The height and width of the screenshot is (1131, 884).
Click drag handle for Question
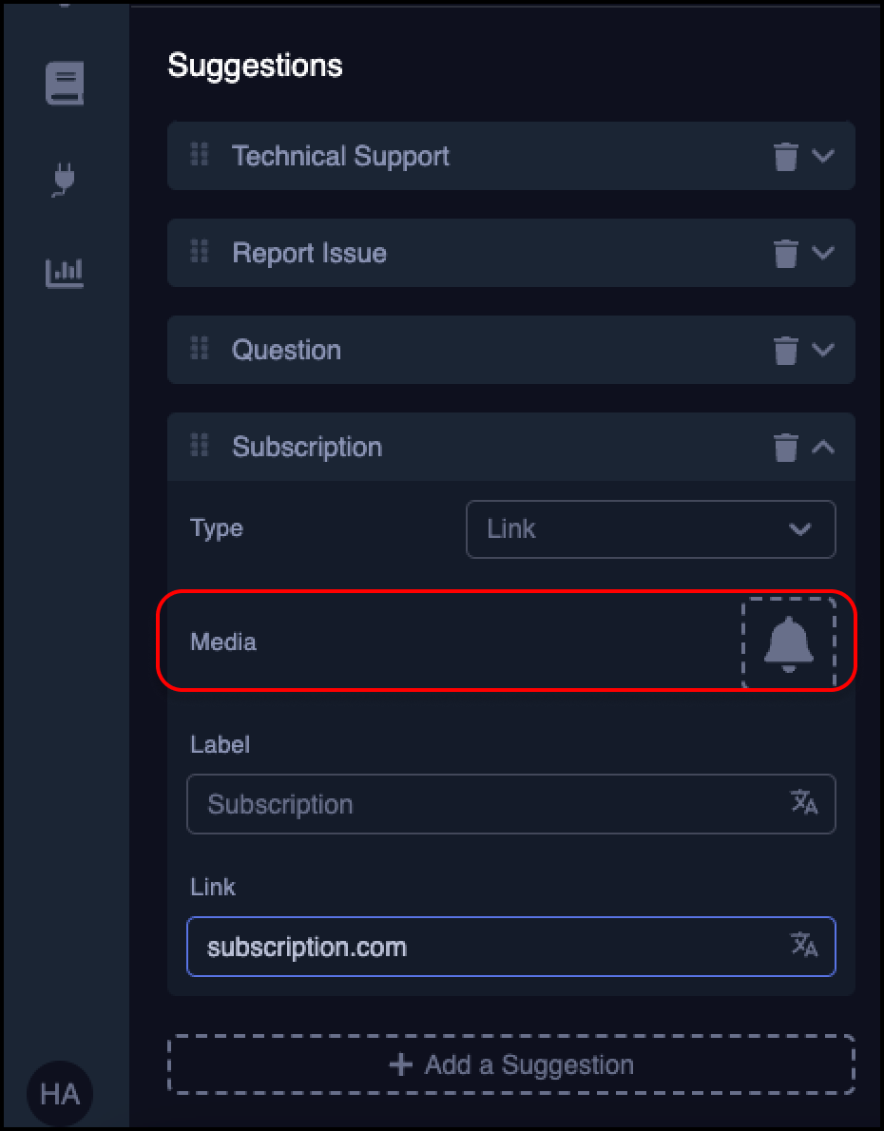200,349
